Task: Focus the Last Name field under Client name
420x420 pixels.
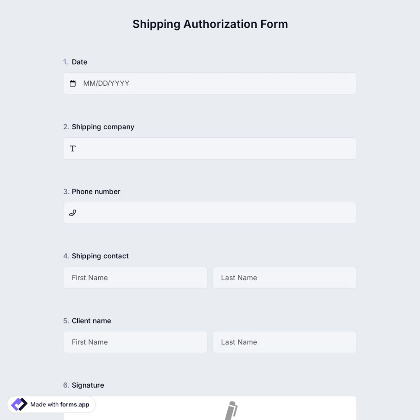Action: (284, 342)
